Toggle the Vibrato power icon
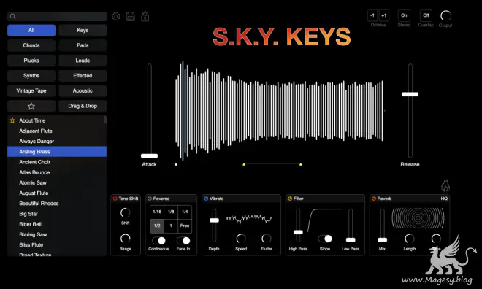Screen dimensions: 482x289 pos(206,199)
